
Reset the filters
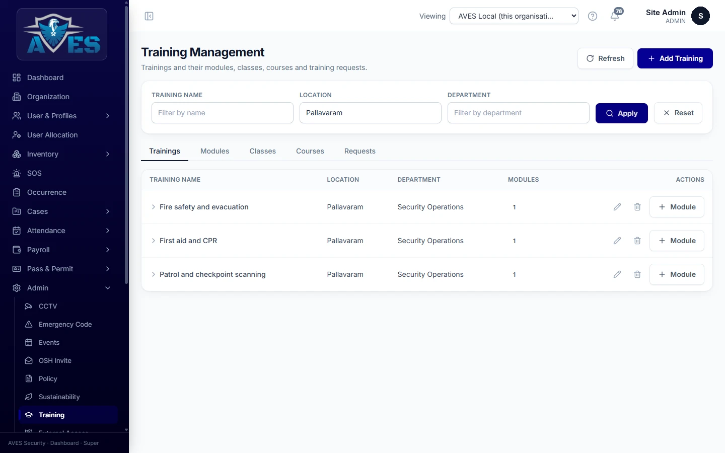pyautogui.click(x=678, y=113)
